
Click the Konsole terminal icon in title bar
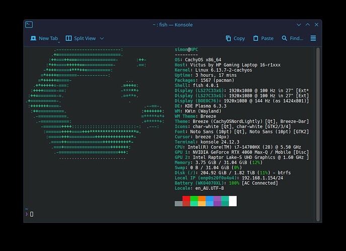coord(29,25)
